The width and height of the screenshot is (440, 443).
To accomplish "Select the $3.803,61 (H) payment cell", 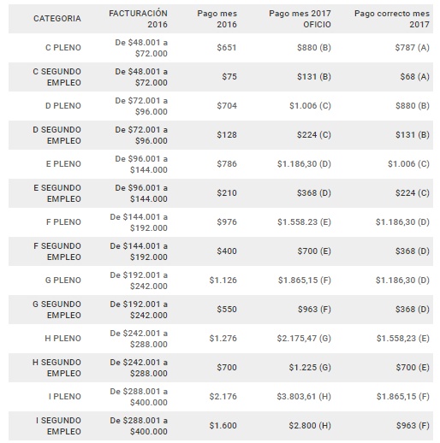I will point(304,397).
